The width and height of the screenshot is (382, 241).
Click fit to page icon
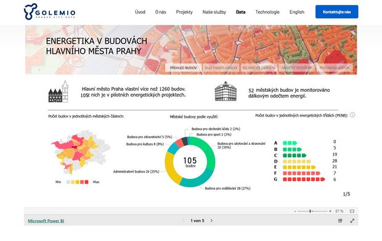tap(352, 211)
